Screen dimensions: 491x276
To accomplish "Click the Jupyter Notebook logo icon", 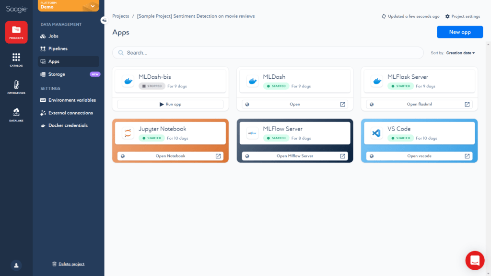I will pos(128,133).
